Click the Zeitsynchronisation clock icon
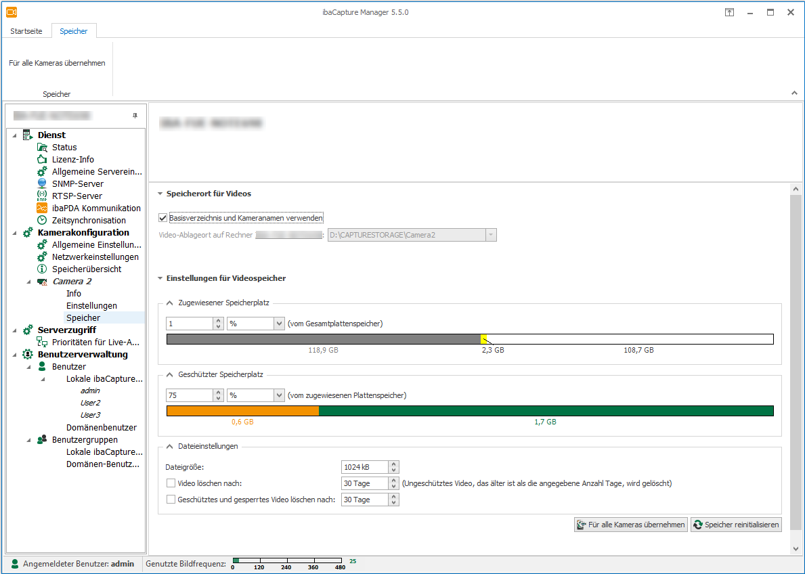Viewport: 805px width, 574px height. click(42, 221)
